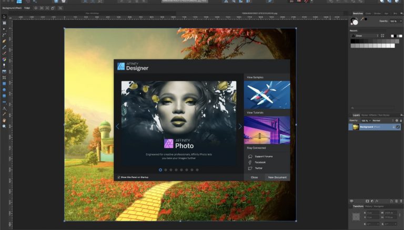Switch to the Export persona icon

pyautogui.click(x=35, y=1)
